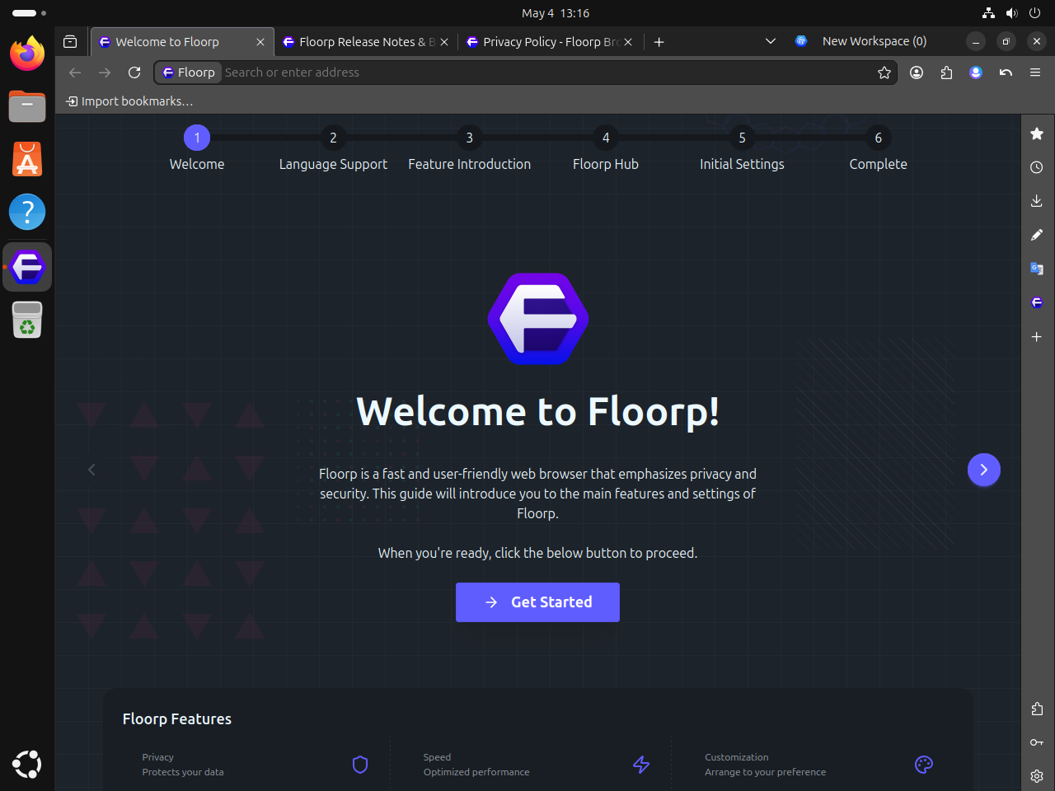Screen dimensions: 1055x791
Task: Open passwords key icon in sidebar
Action: [1037, 742]
